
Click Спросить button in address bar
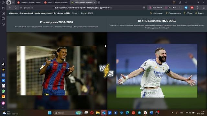tap(170, 7)
